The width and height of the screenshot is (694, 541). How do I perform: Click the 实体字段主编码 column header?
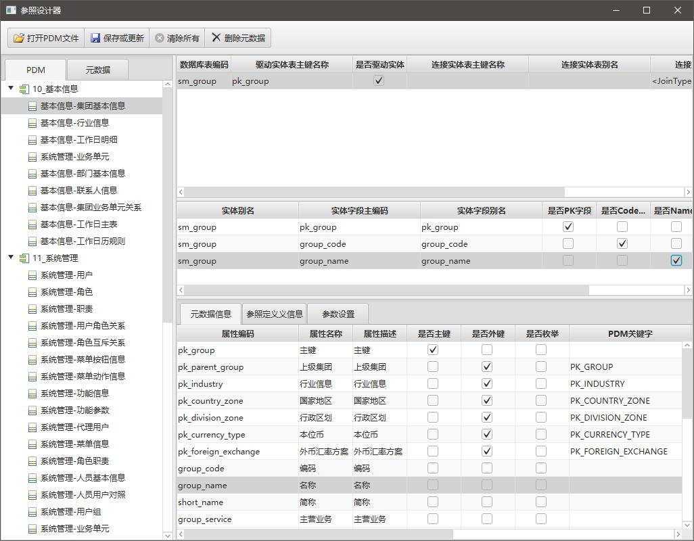coord(359,210)
